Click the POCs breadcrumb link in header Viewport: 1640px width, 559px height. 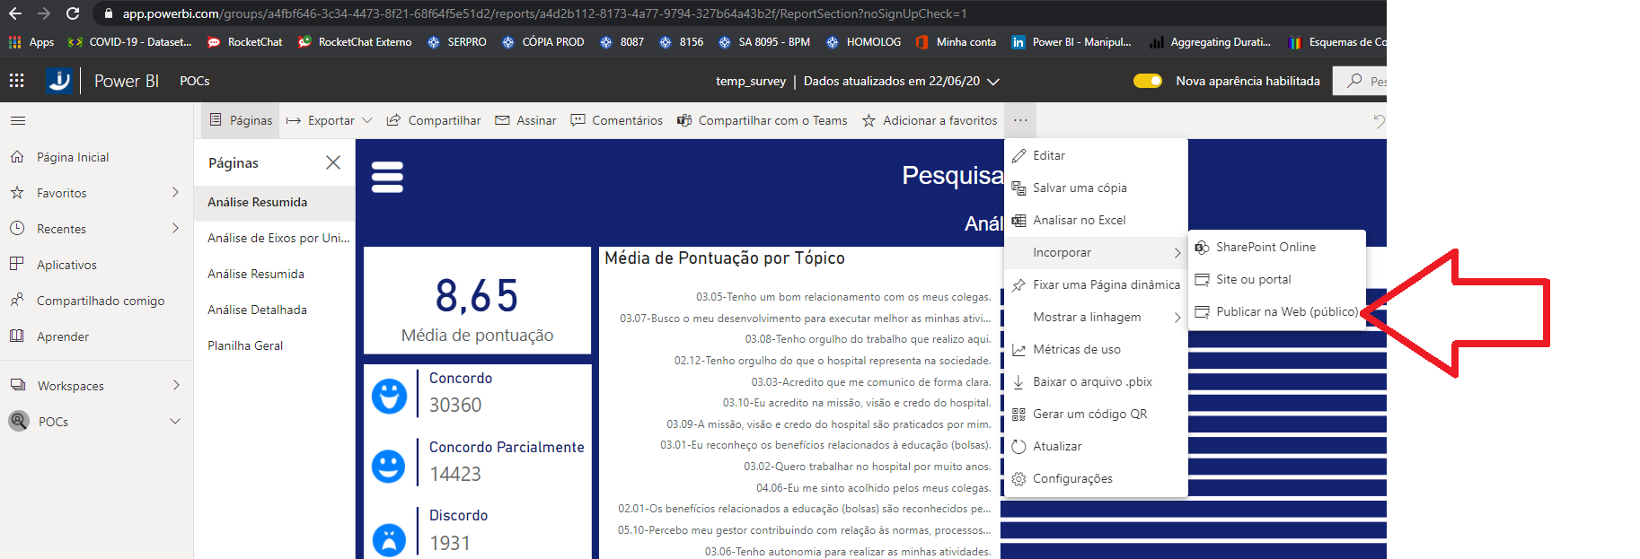click(195, 81)
